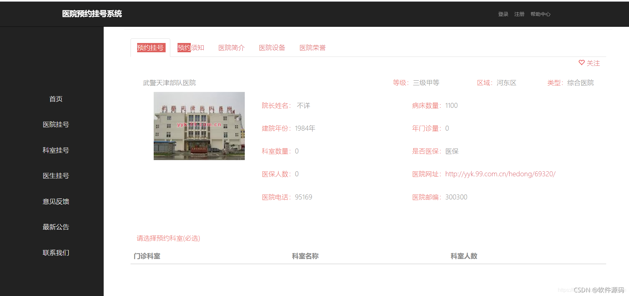This screenshot has height=296, width=629.
Task: Open 科室挂号 in the sidebar
Action: pyautogui.click(x=56, y=150)
